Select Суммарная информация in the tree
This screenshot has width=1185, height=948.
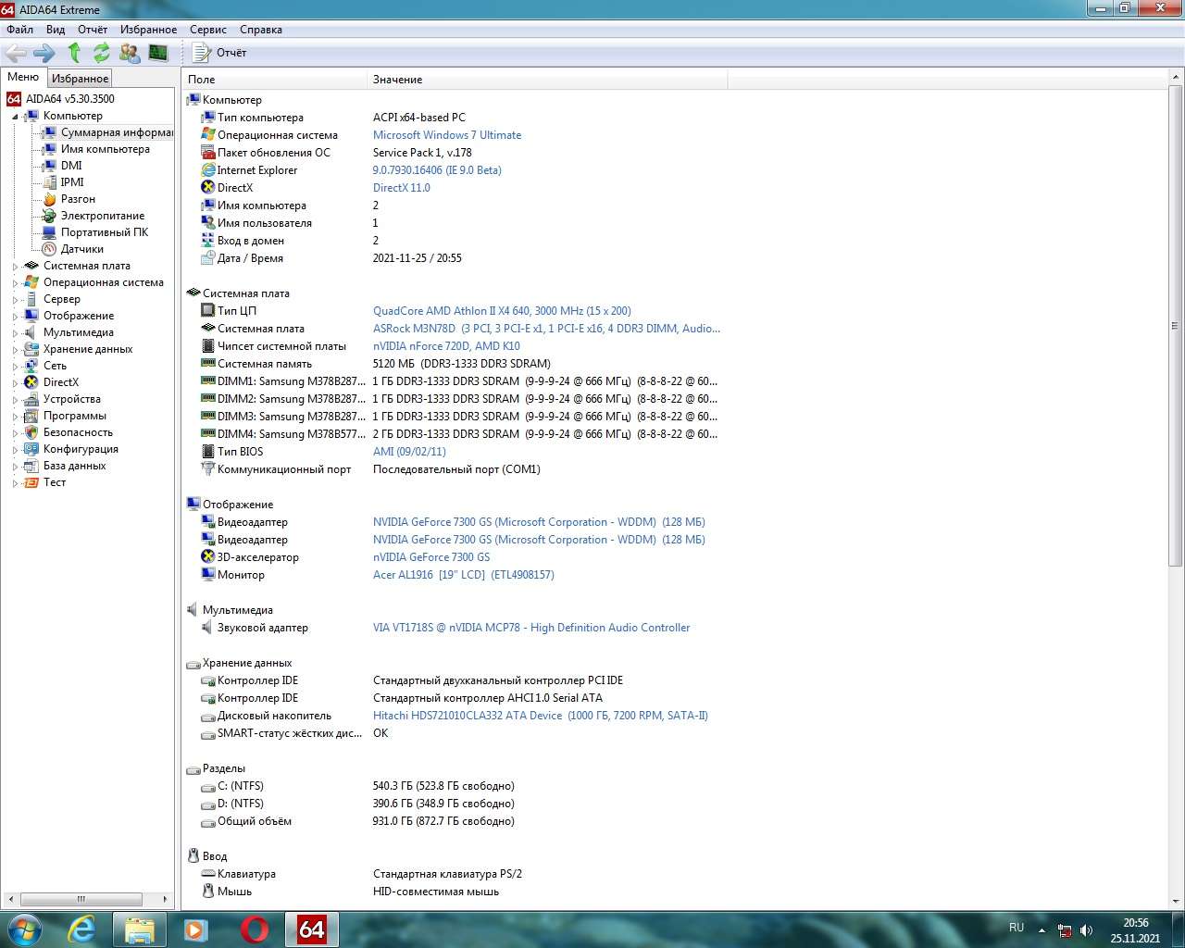click(x=117, y=132)
